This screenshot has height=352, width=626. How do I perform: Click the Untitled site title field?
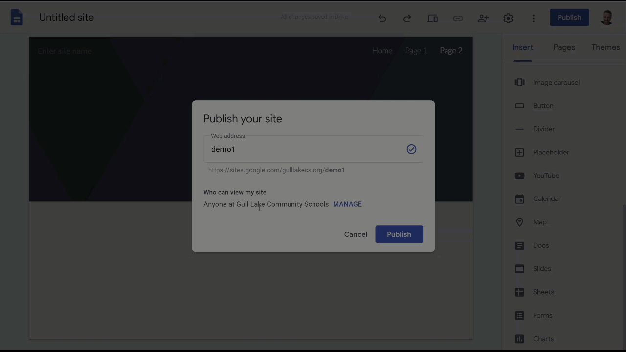(x=67, y=17)
